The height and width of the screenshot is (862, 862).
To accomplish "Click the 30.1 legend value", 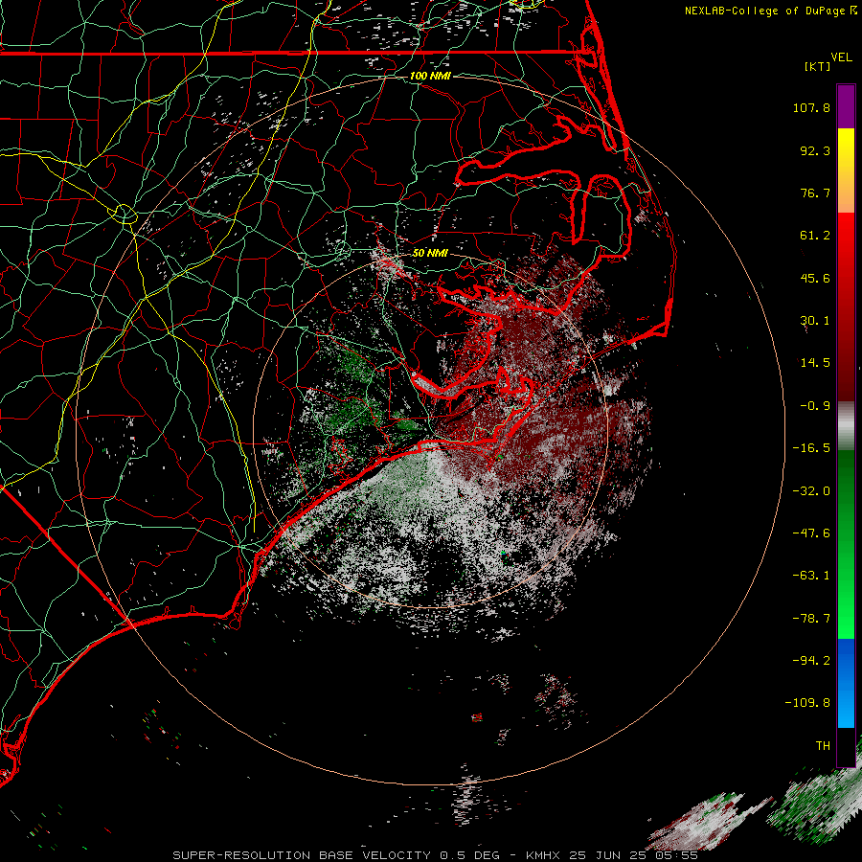I will [x=815, y=321].
